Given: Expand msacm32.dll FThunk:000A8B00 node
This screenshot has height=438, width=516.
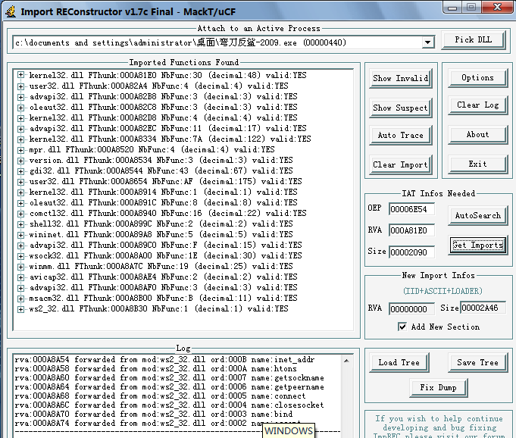Looking at the screenshot, I should [x=20, y=298].
